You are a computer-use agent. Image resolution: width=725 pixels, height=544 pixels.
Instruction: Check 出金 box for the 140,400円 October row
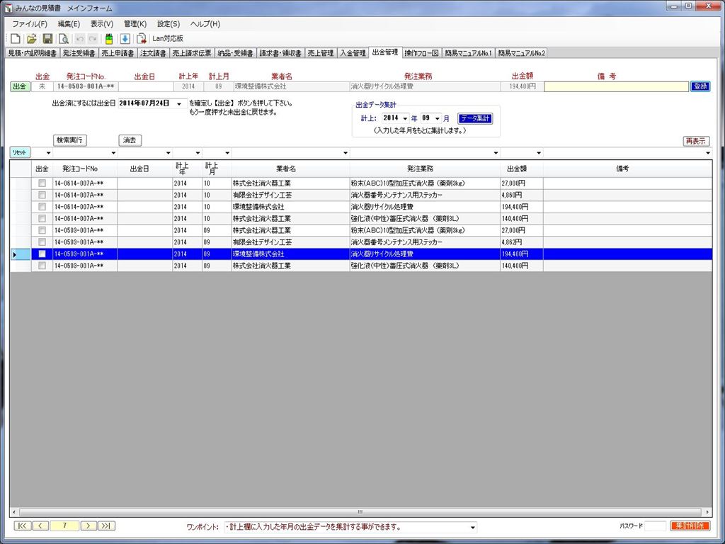(x=42, y=218)
